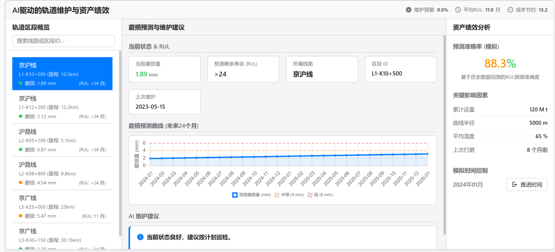Click the 磨损: 4.54 mm value

(40, 183)
